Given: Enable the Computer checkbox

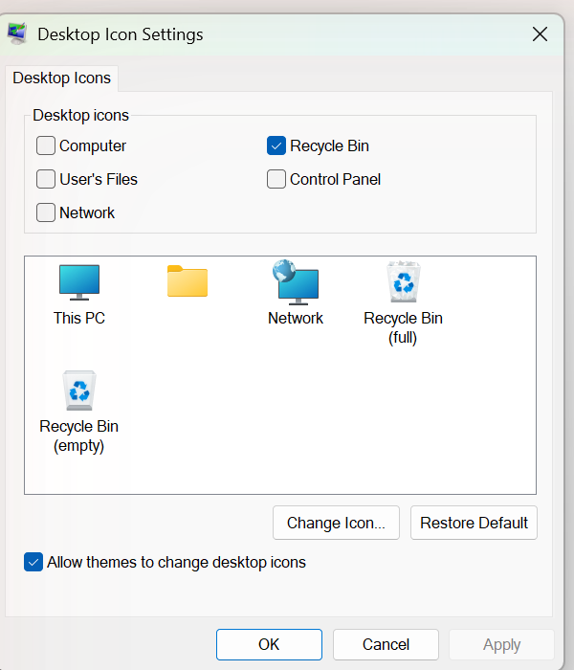Looking at the screenshot, I should [46, 145].
